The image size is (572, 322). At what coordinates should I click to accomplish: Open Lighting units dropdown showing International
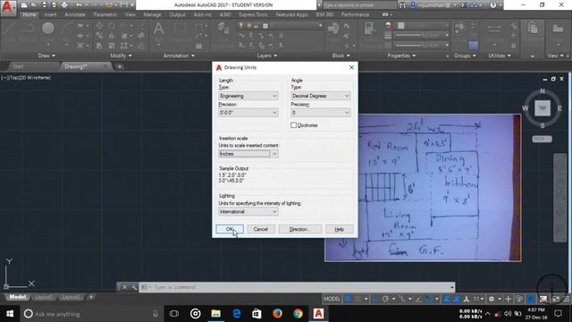point(248,211)
